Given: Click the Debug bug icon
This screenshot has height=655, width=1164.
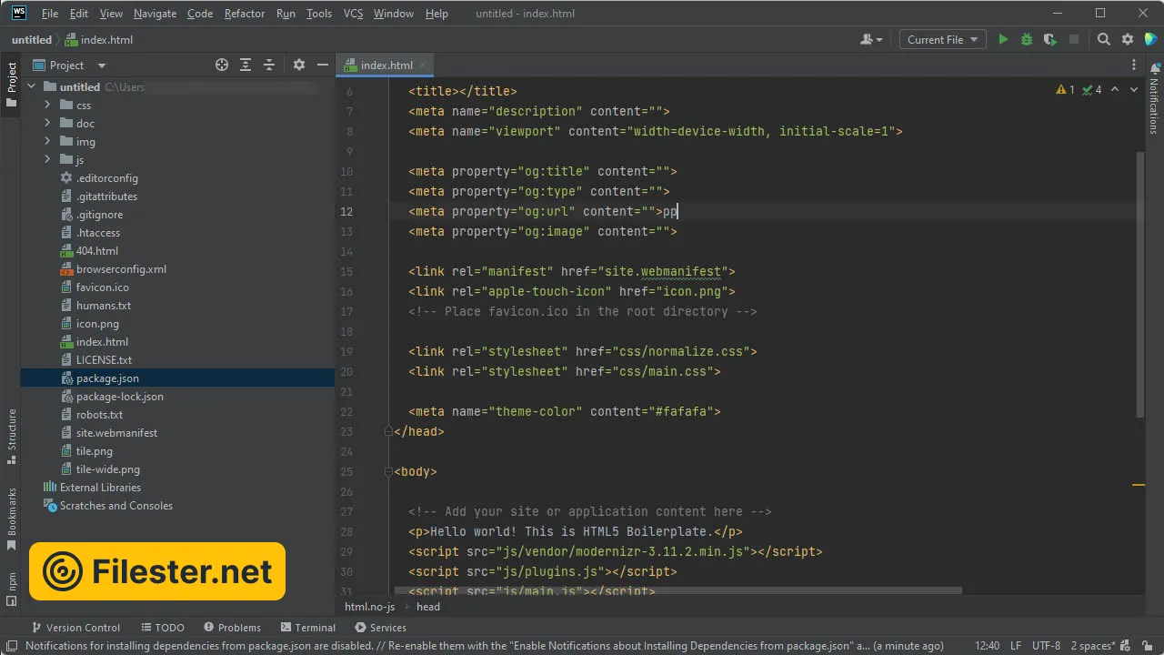Looking at the screenshot, I should pos(1027,39).
